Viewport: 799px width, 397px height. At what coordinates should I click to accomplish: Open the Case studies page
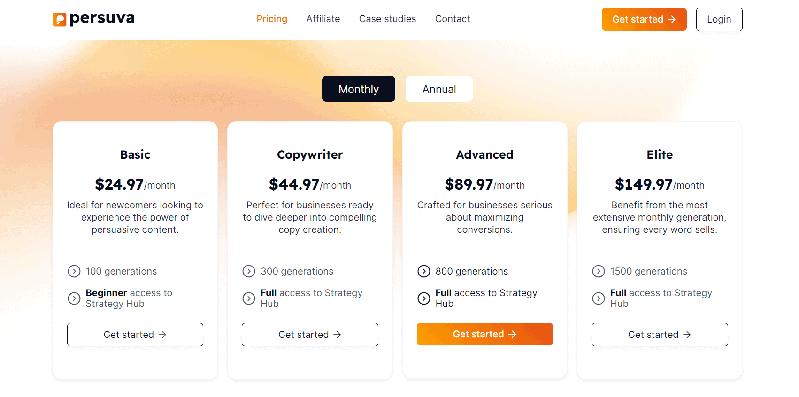(387, 19)
